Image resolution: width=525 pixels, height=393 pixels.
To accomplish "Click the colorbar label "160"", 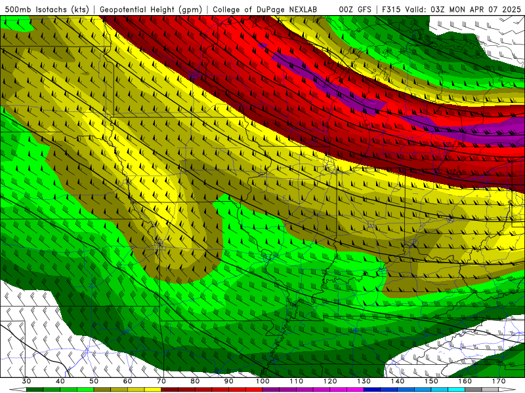I will click(465, 381).
